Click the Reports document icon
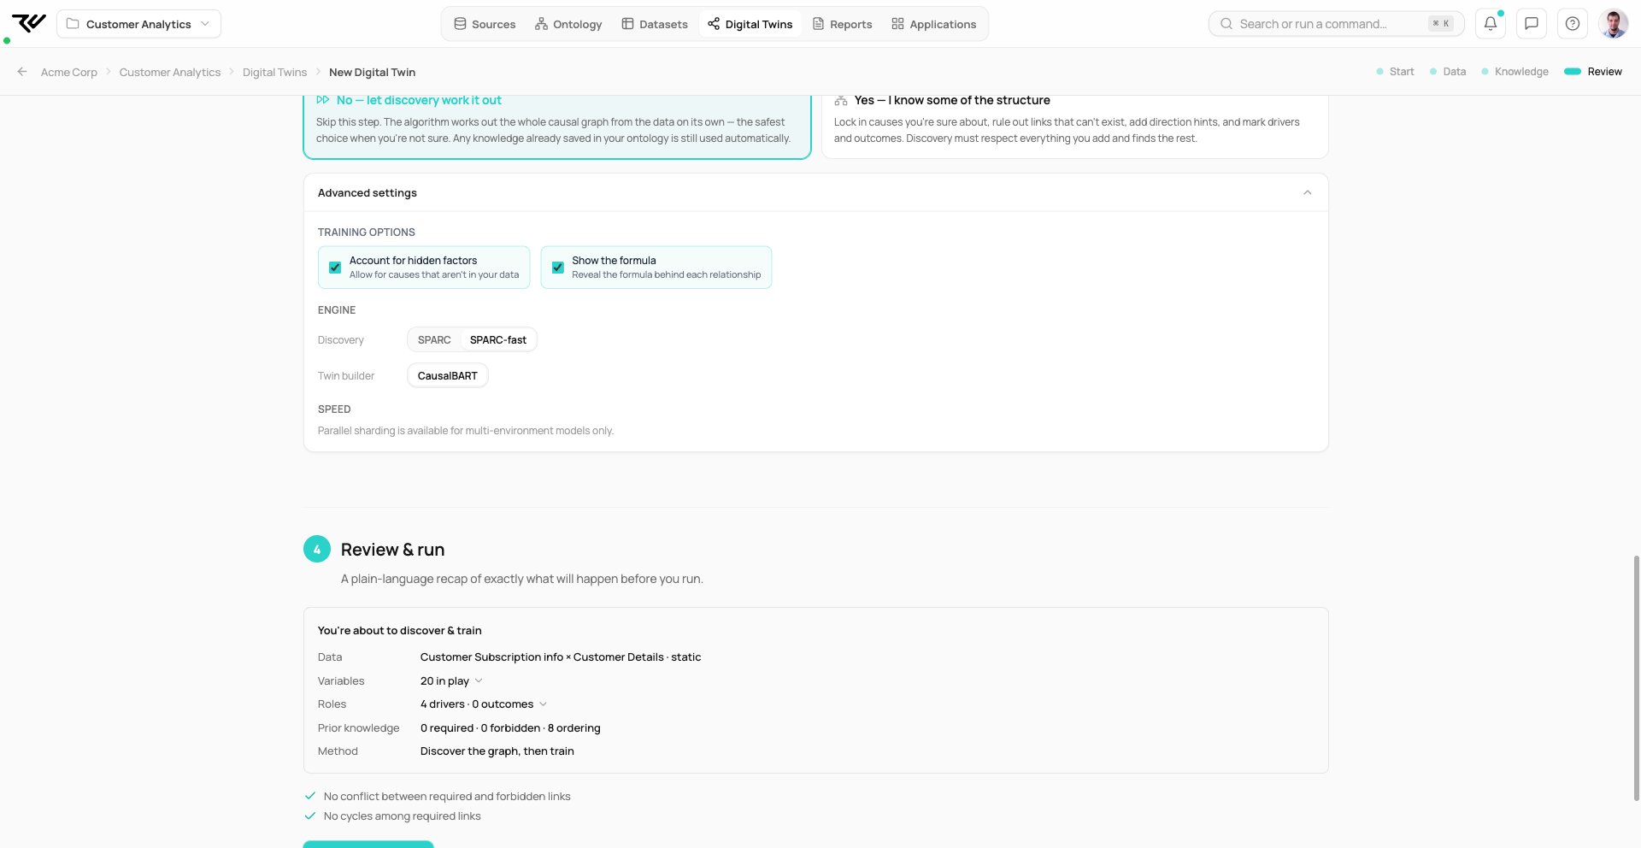 coord(818,24)
